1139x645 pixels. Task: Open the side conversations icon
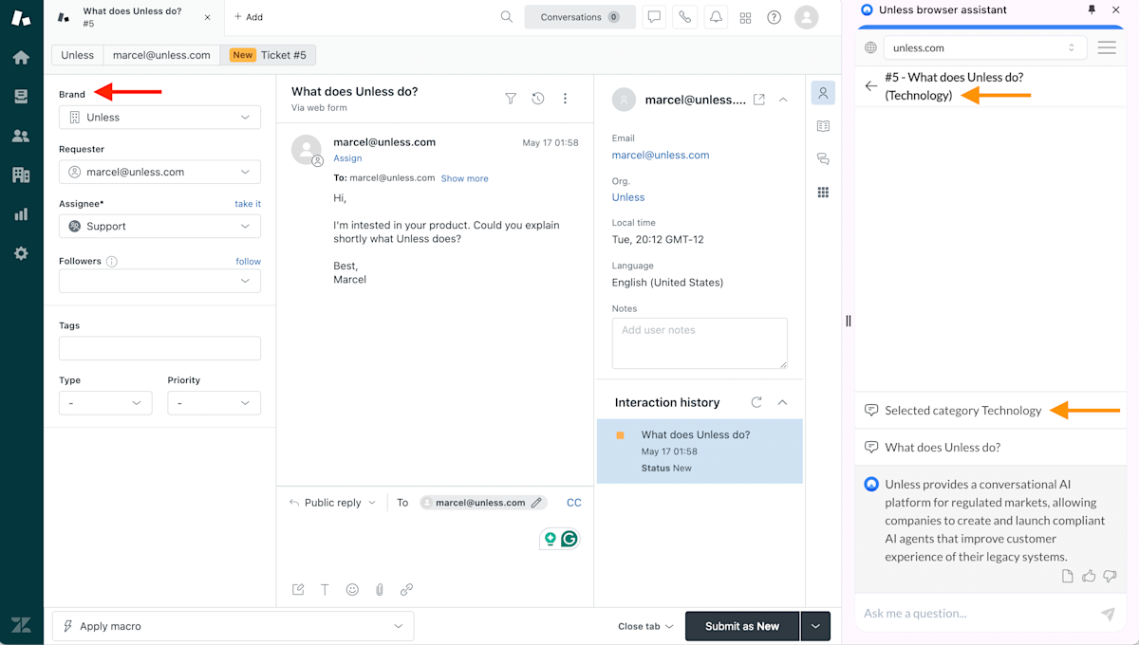pos(823,158)
